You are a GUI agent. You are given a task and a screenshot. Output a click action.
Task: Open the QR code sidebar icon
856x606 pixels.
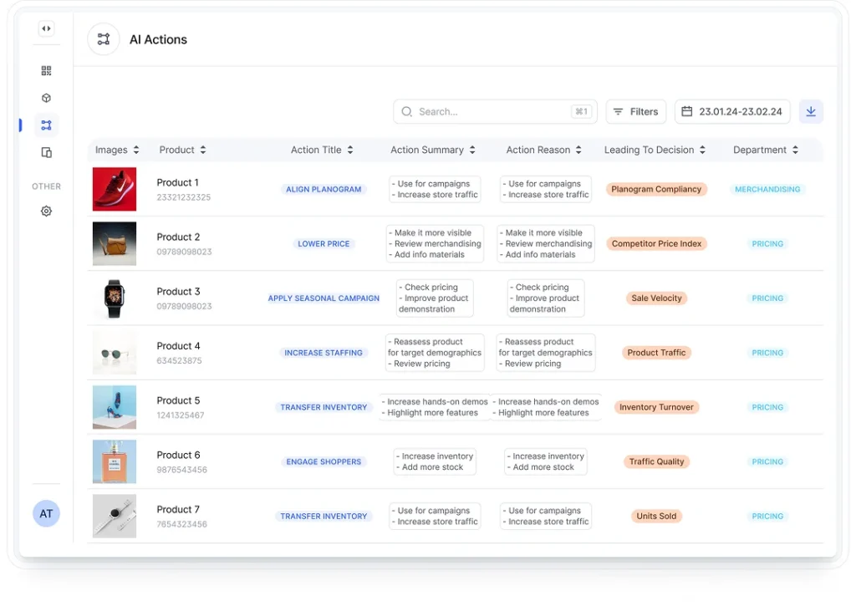point(46,71)
